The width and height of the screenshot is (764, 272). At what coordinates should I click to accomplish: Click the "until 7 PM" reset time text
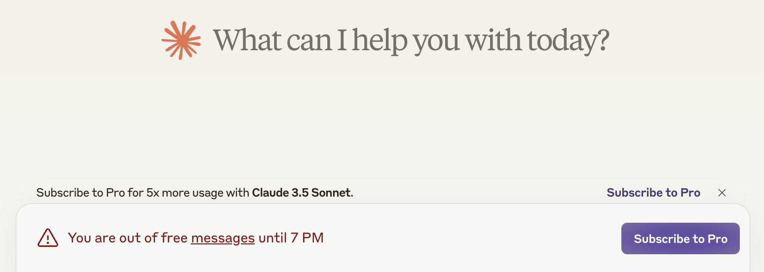pyautogui.click(x=291, y=238)
